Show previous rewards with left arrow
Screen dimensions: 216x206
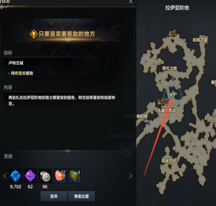tap(5, 176)
